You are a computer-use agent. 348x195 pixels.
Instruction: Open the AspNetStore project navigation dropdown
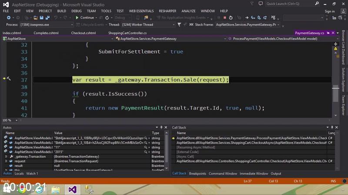point(58,39)
